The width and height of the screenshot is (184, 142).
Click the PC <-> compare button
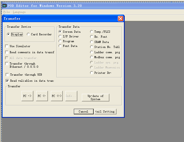tap(57, 96)
